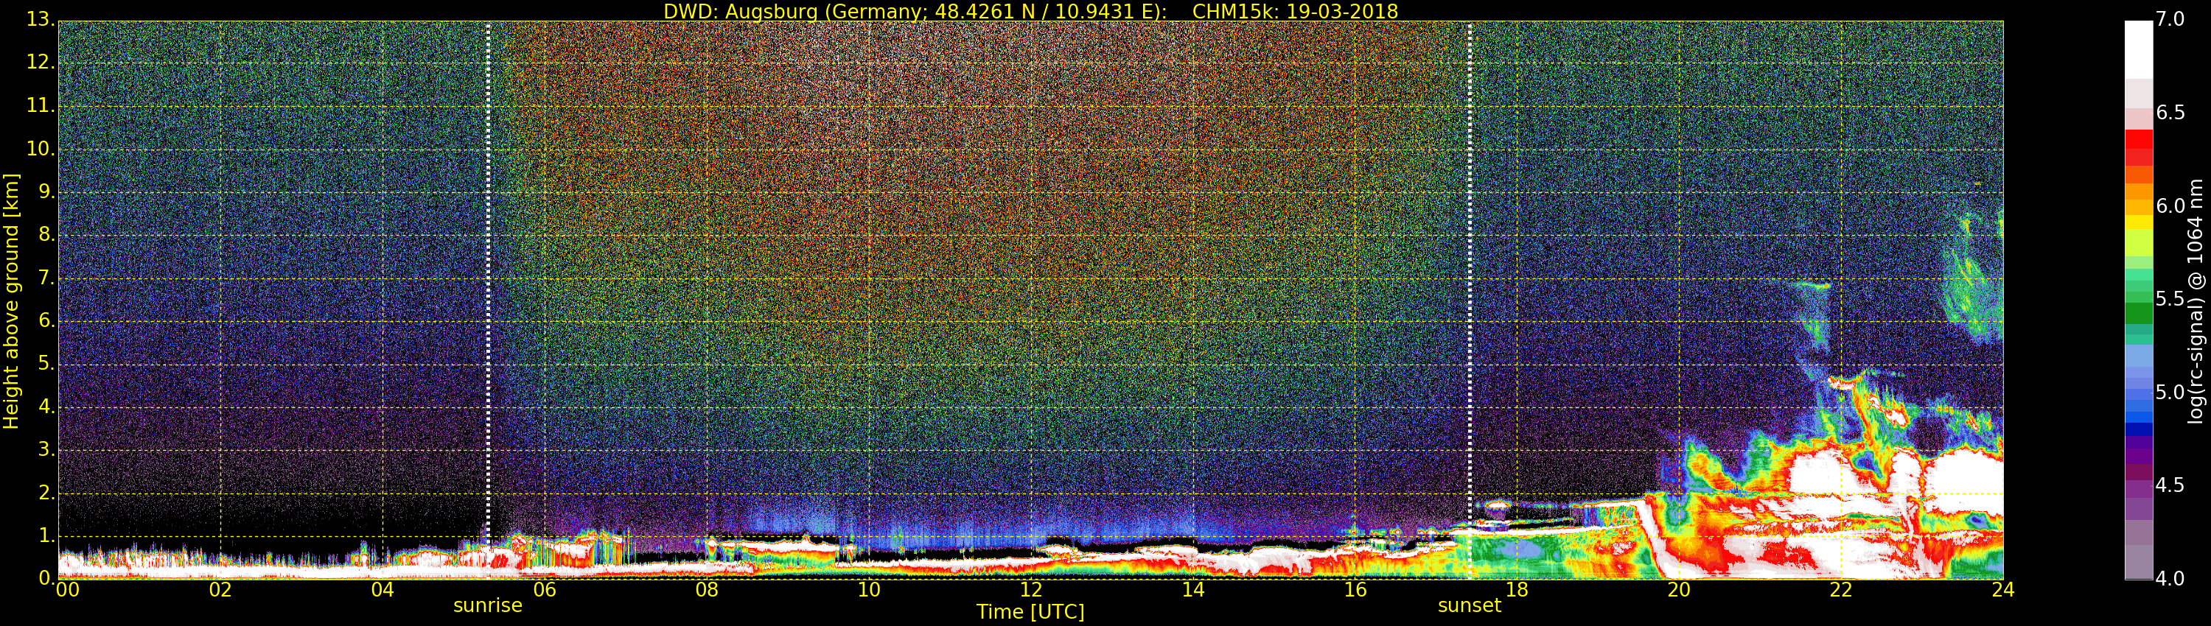Click the chart title 'DWD: Augsburg (Germany; 48.4261 N / 10.9431 E)'
The image size is (2211, 626).
click(915, 11)
